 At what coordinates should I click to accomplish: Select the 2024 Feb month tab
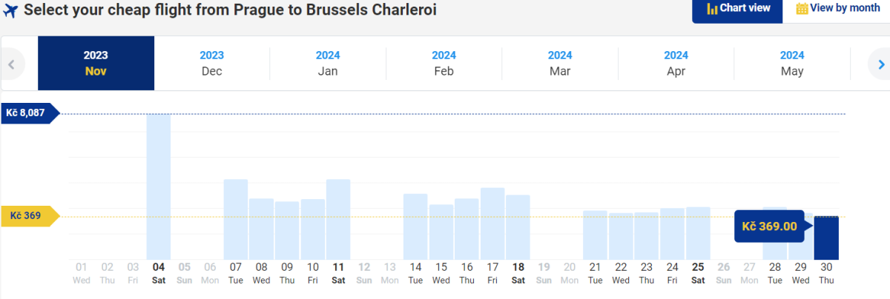tap(444, 64)
